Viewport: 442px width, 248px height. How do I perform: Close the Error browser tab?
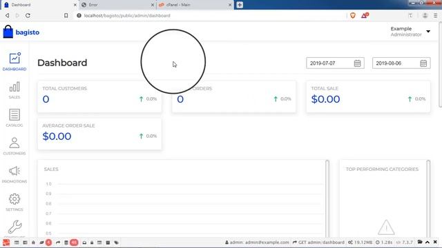tap(153, 5)
